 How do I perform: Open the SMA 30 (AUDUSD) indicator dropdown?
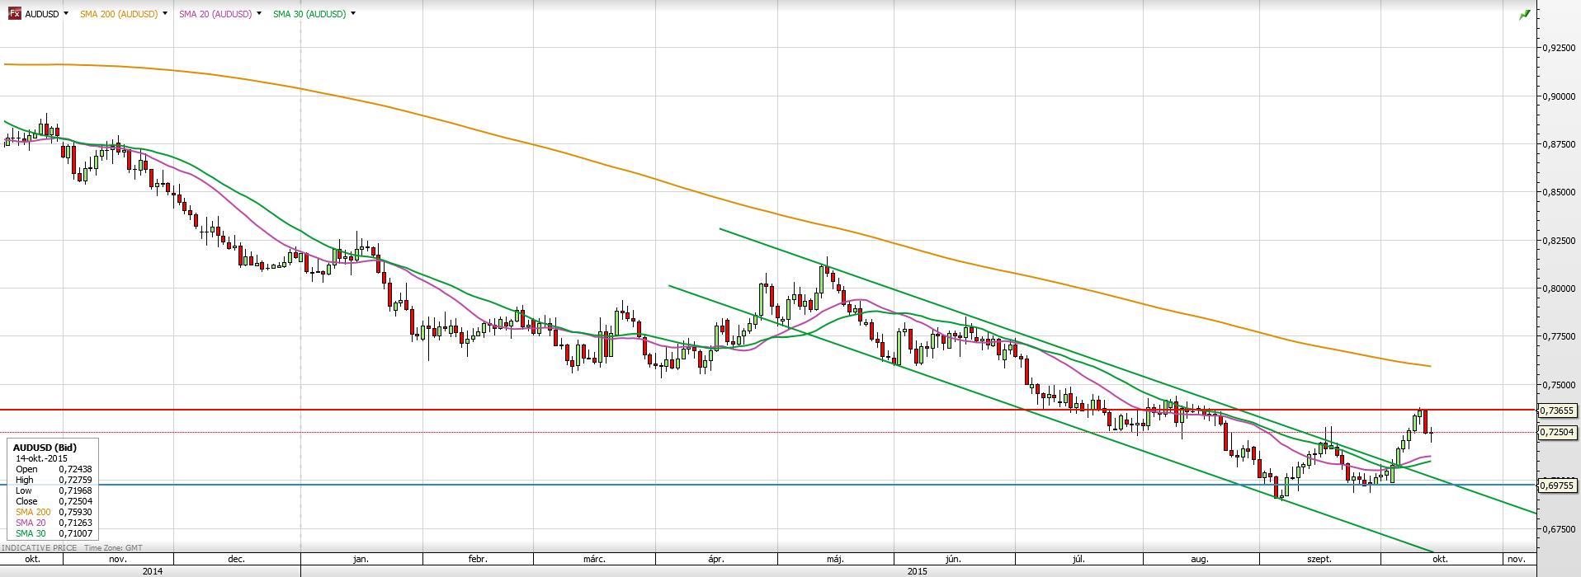point(353,14)
